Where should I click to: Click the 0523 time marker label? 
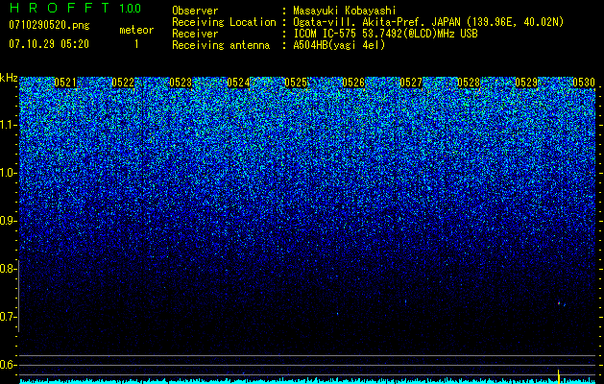[x=181, y=83]
